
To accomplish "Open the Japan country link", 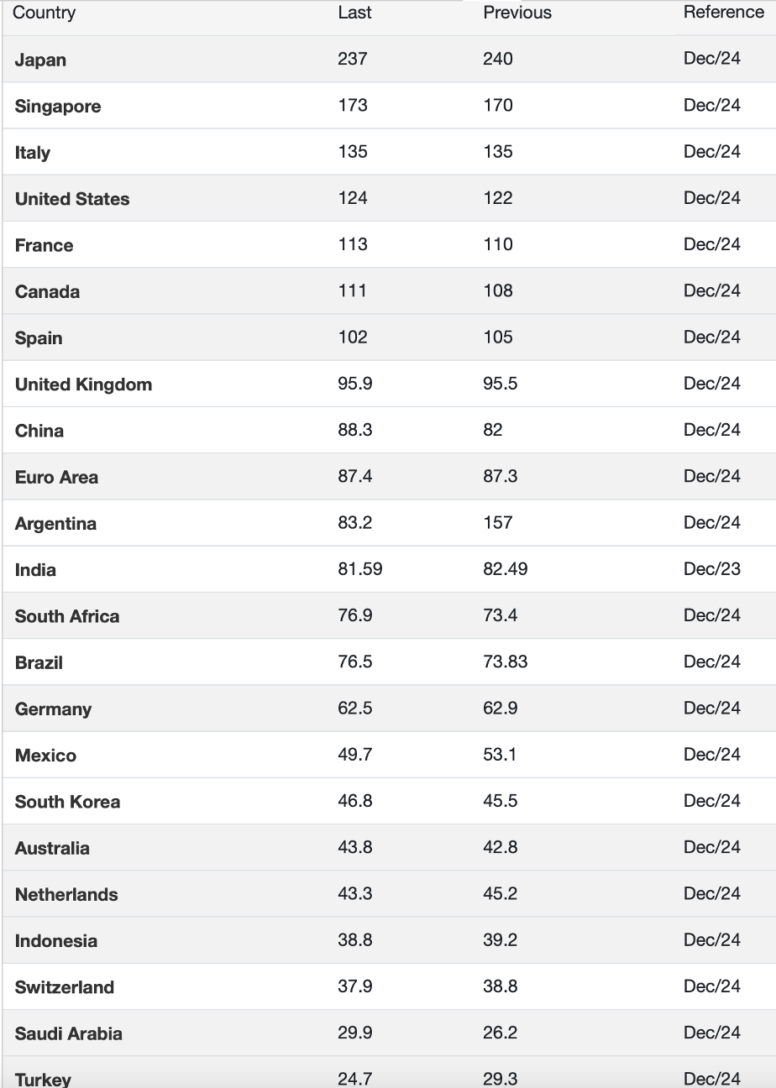I will 40,60.
